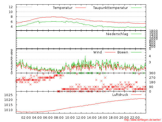Click the 360 wind direction axis value
The width and height of the screenshot is (162, 122).
tap(152, 73)
